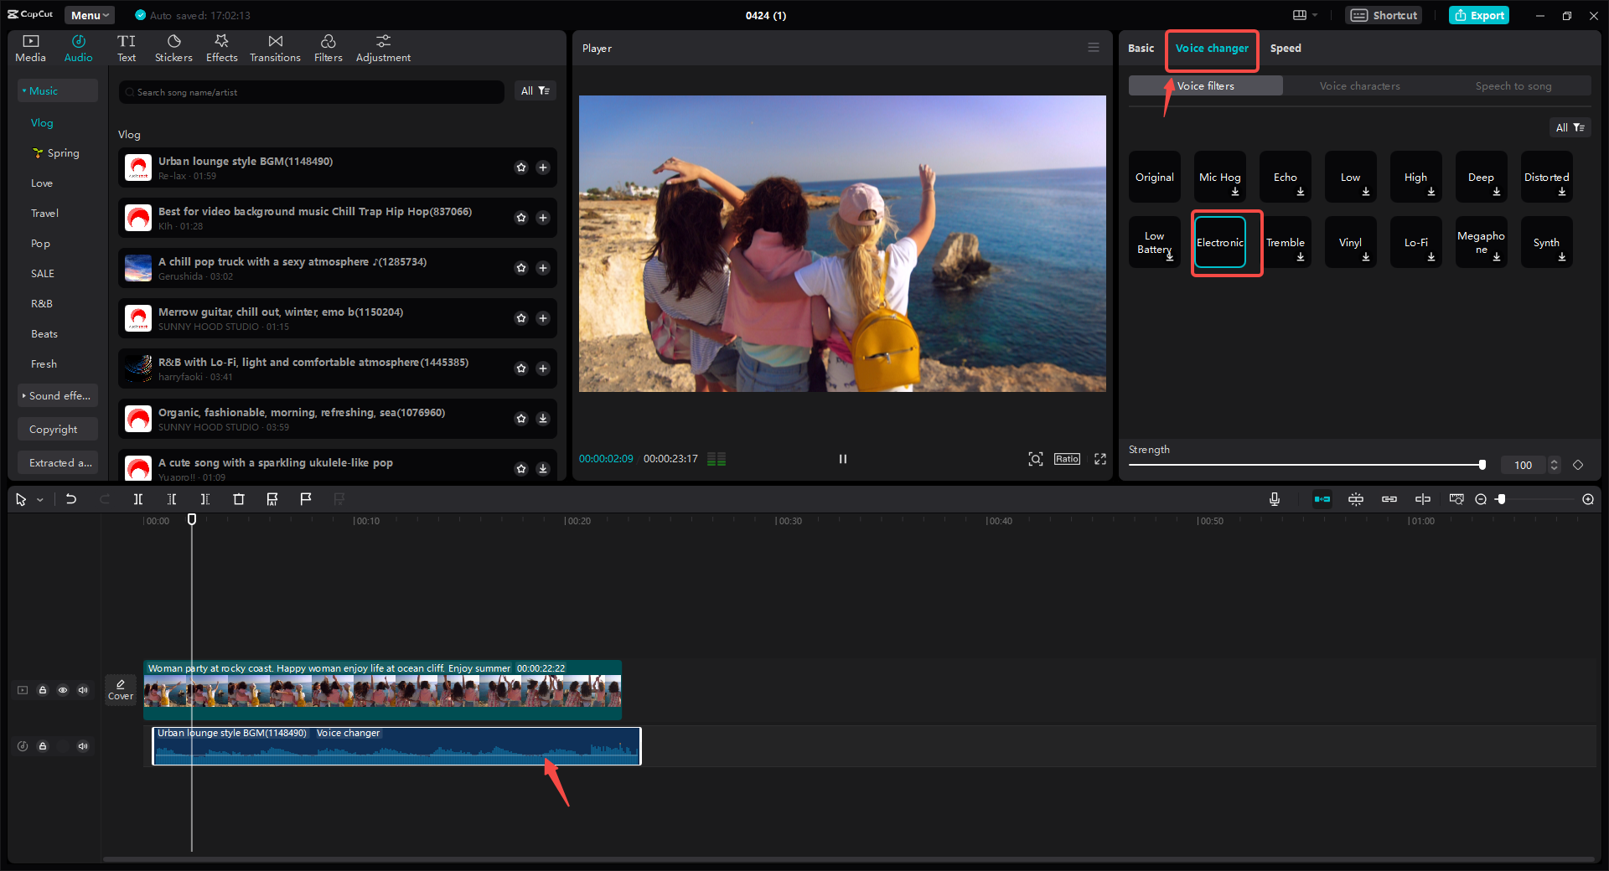
Task: Click the undo arrow in timeline toolbar
Action: click(x=71, y=499)
